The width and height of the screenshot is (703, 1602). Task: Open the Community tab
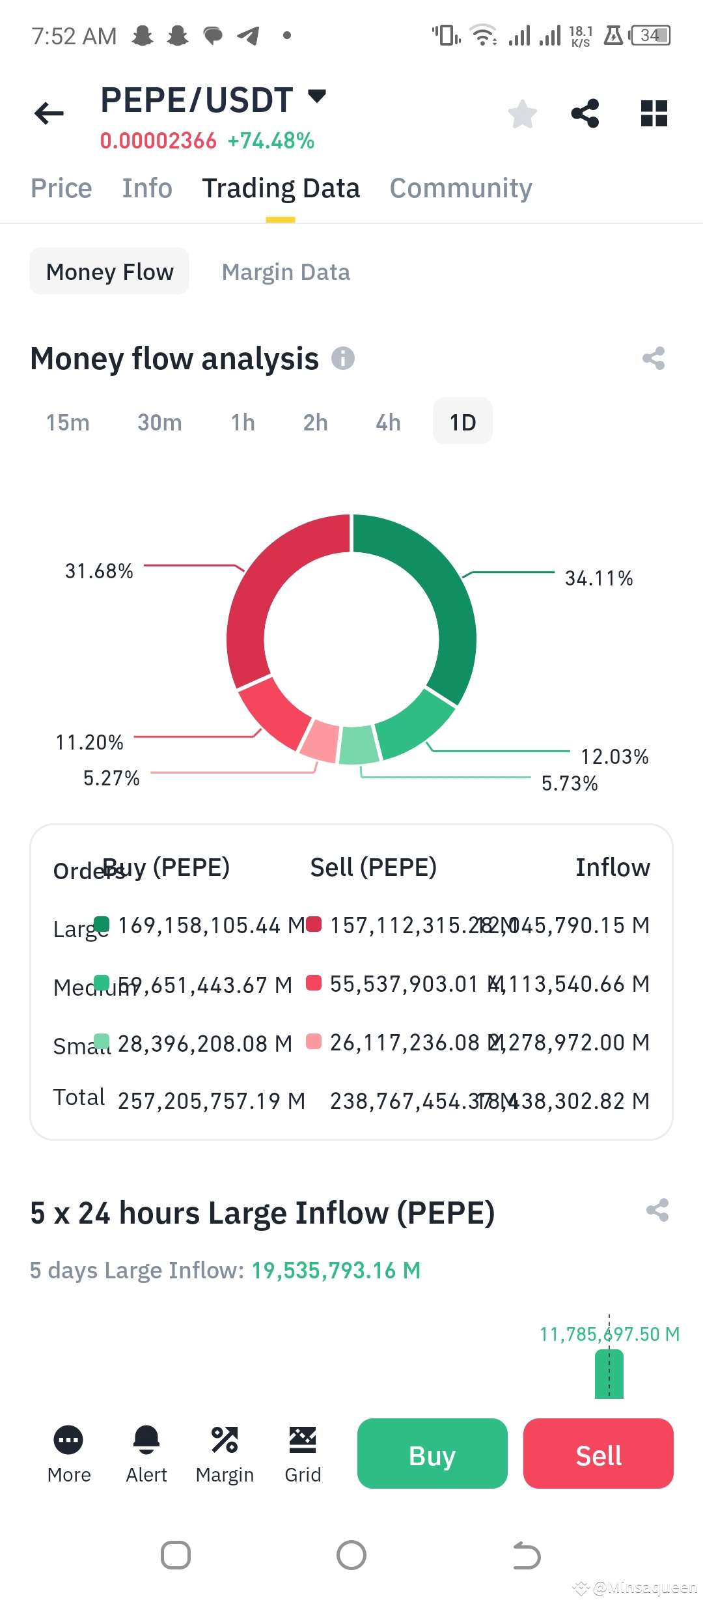pyautogui.click(x=461, y=188)
